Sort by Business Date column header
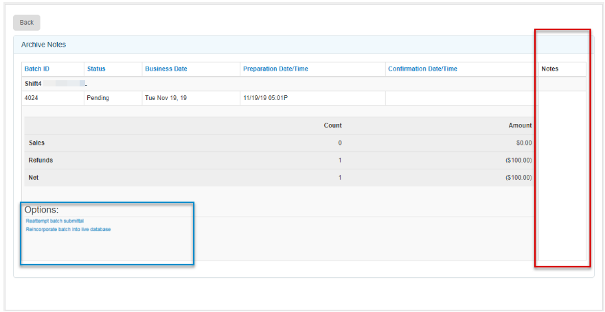This screenshot has width=605, height=312. (x=166, y=69)
